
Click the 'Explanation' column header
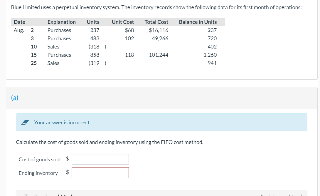coord(62,22)
